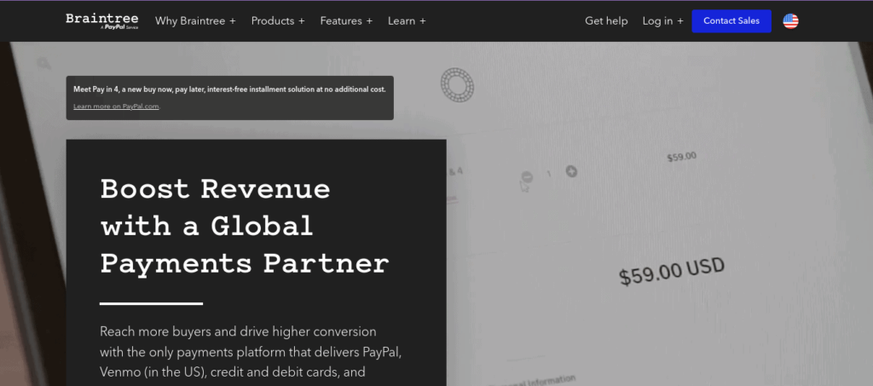Screen dimensions: 873x386
Task: Click the Pay in 4 announcement banner
Action: tap(230, 98)
